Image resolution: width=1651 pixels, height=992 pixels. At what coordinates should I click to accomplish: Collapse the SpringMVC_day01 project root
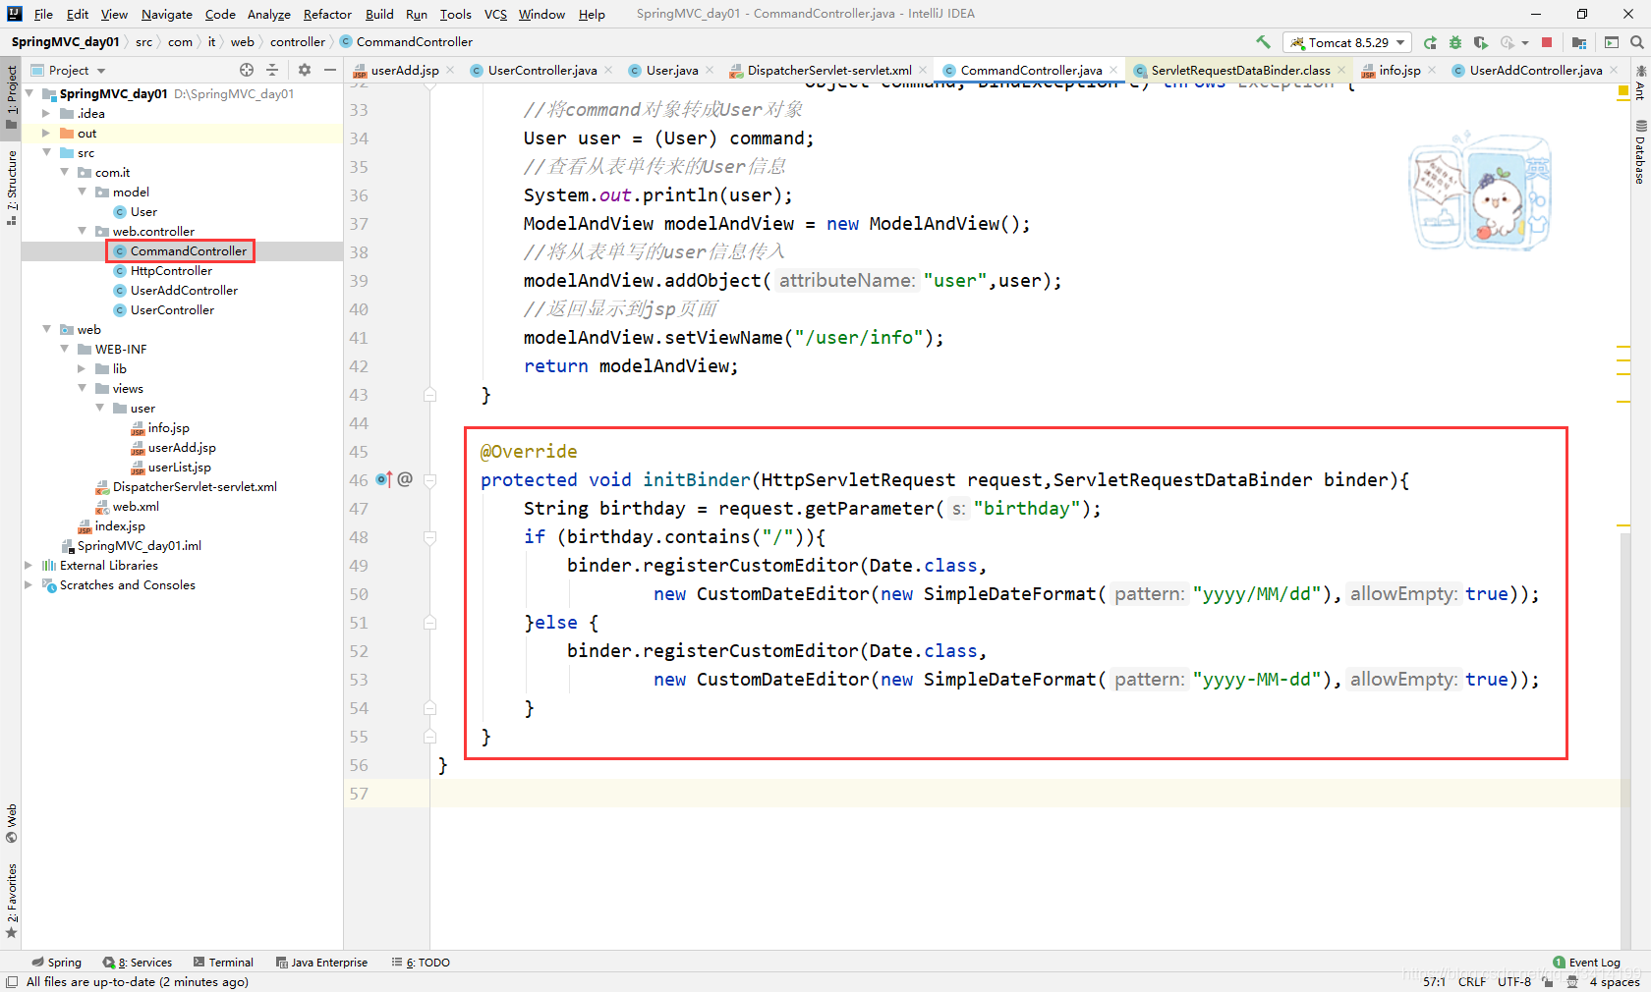[29, 93]
